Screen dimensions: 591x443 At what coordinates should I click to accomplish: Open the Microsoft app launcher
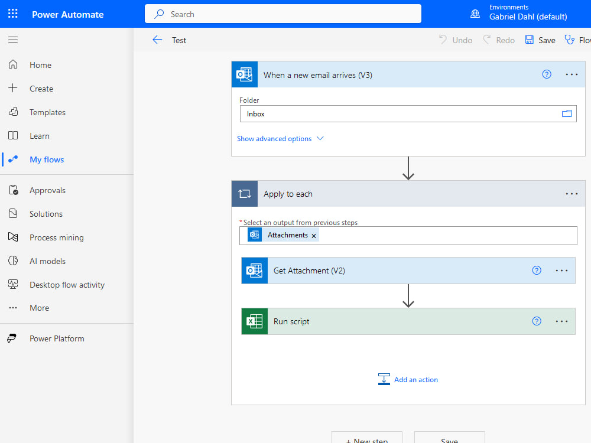12,13
